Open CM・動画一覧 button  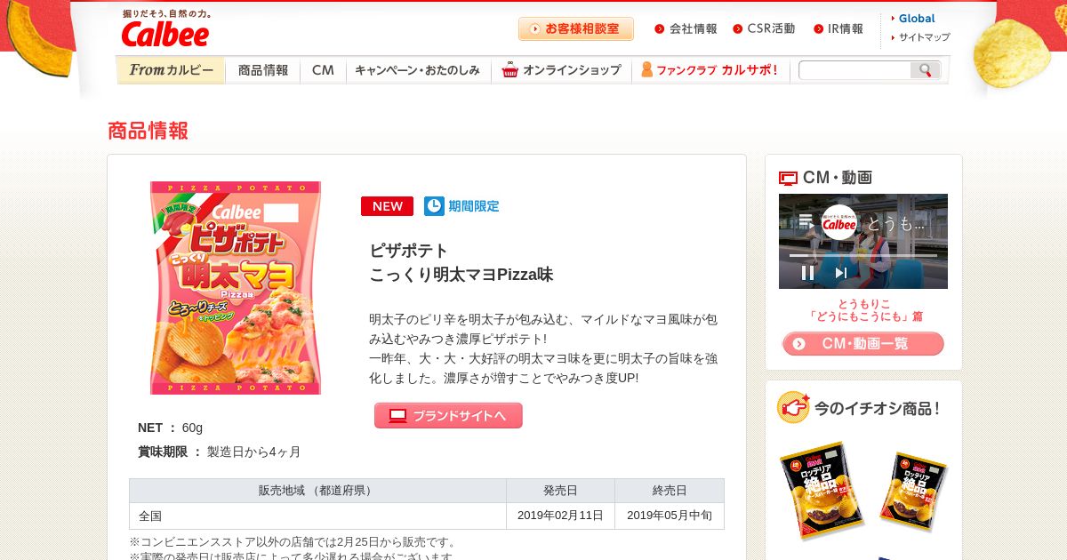point(863,344)
